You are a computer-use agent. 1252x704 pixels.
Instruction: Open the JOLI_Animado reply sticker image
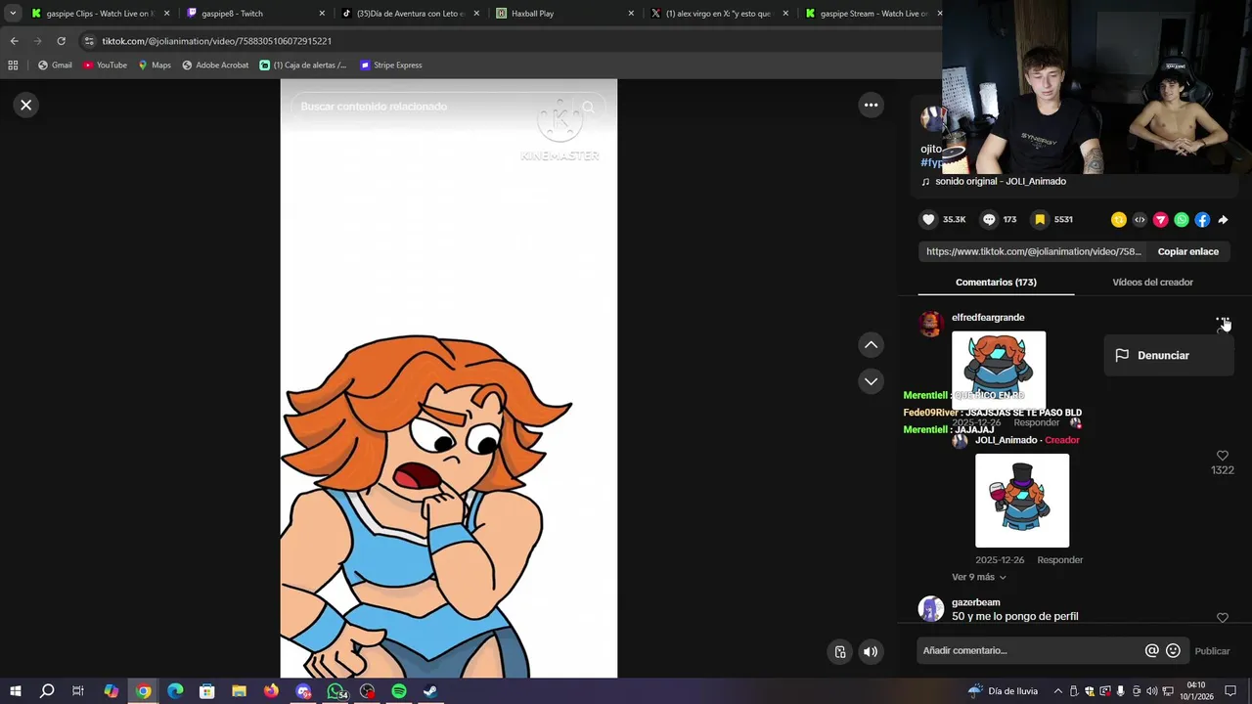pos(1022,501)
